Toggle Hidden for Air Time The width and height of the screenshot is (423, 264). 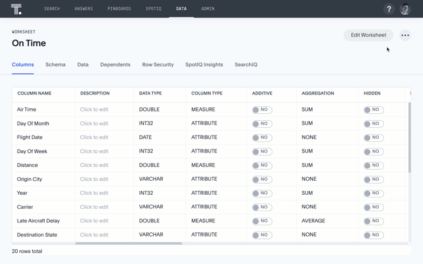click(374, 110)
